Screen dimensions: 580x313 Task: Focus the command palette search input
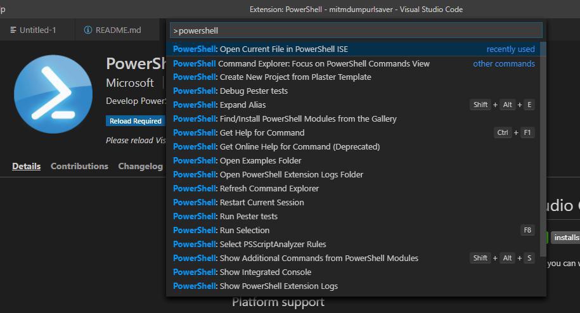pyautogui.click(x=356, y=30)
